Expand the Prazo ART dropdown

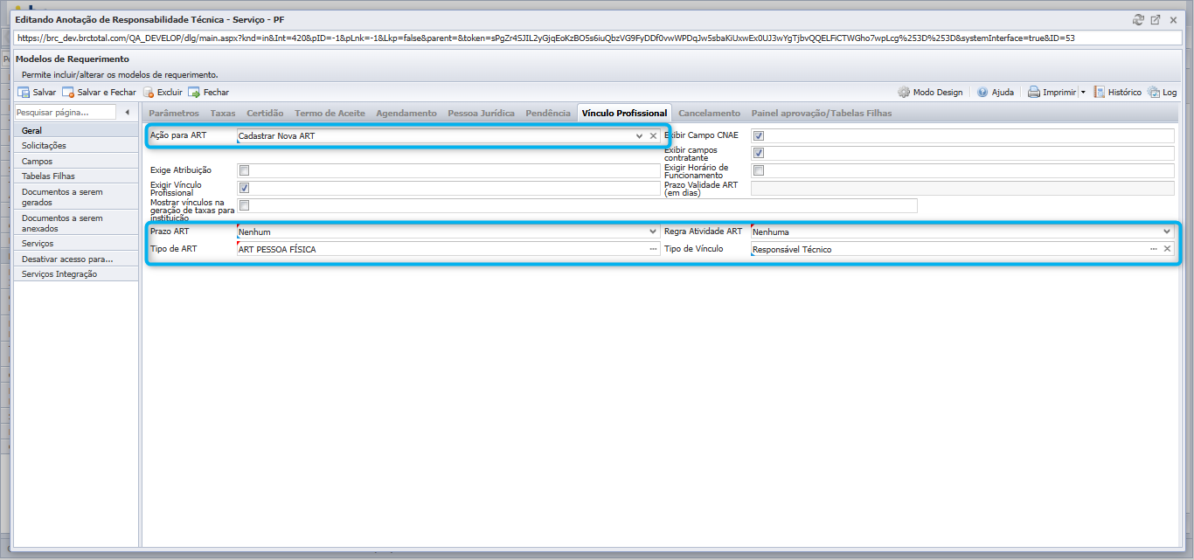tap(652, 232)
